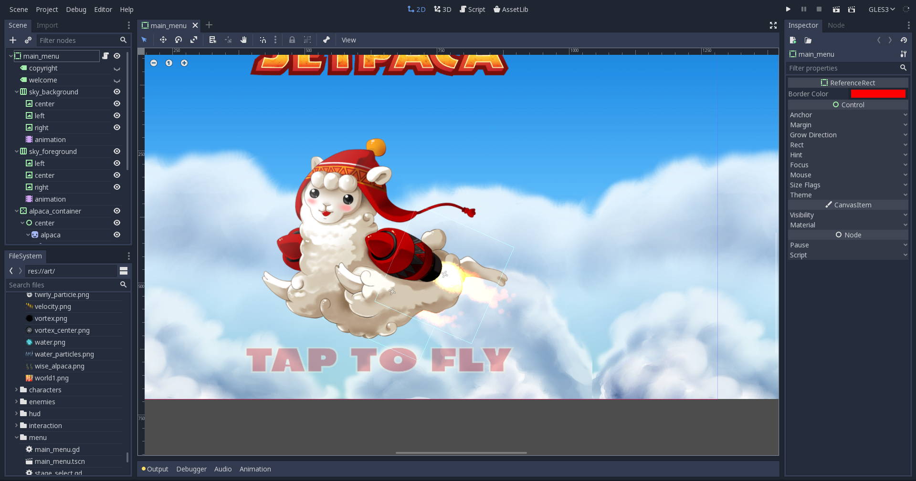
Task: Activate the Pan view tool
Action: [x=243, y=40]
